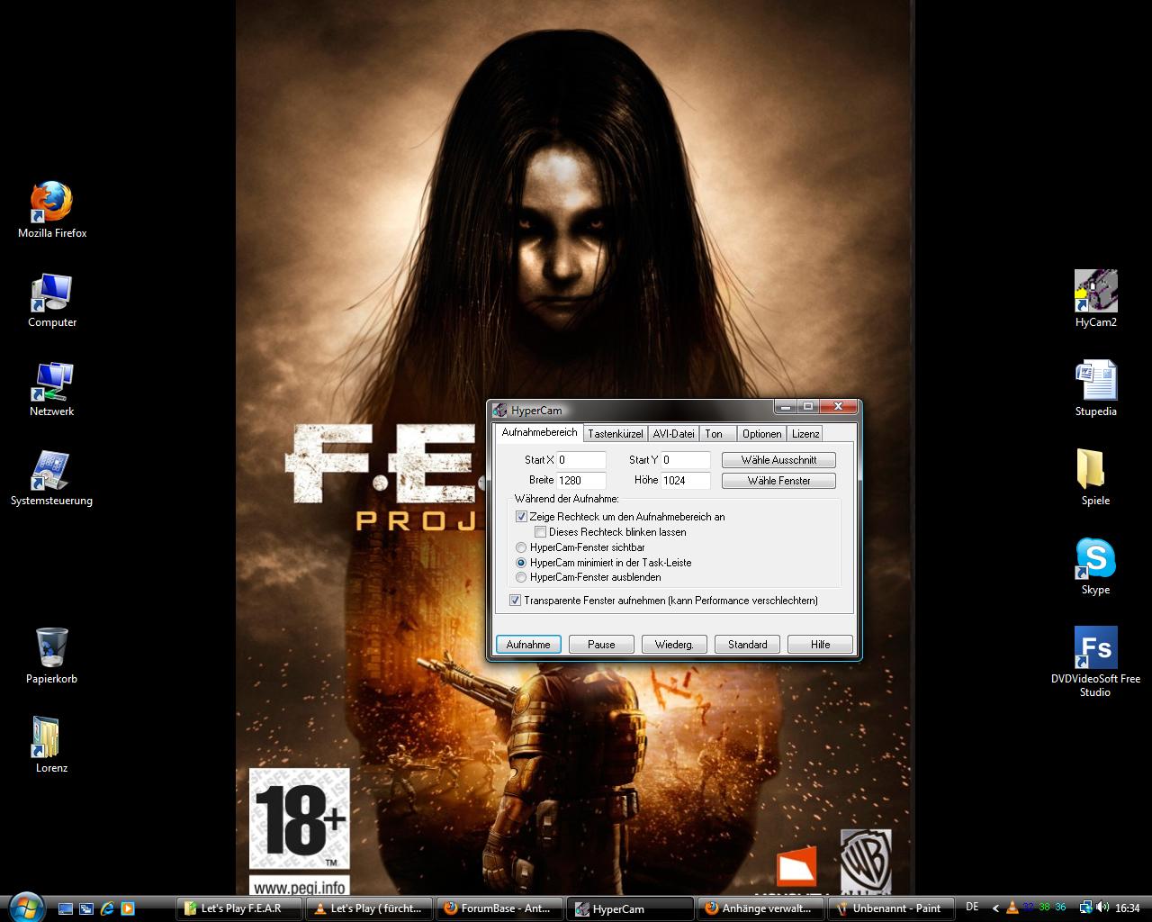Launch the HyCam2 desktop shortcut

pos(1095,292)
